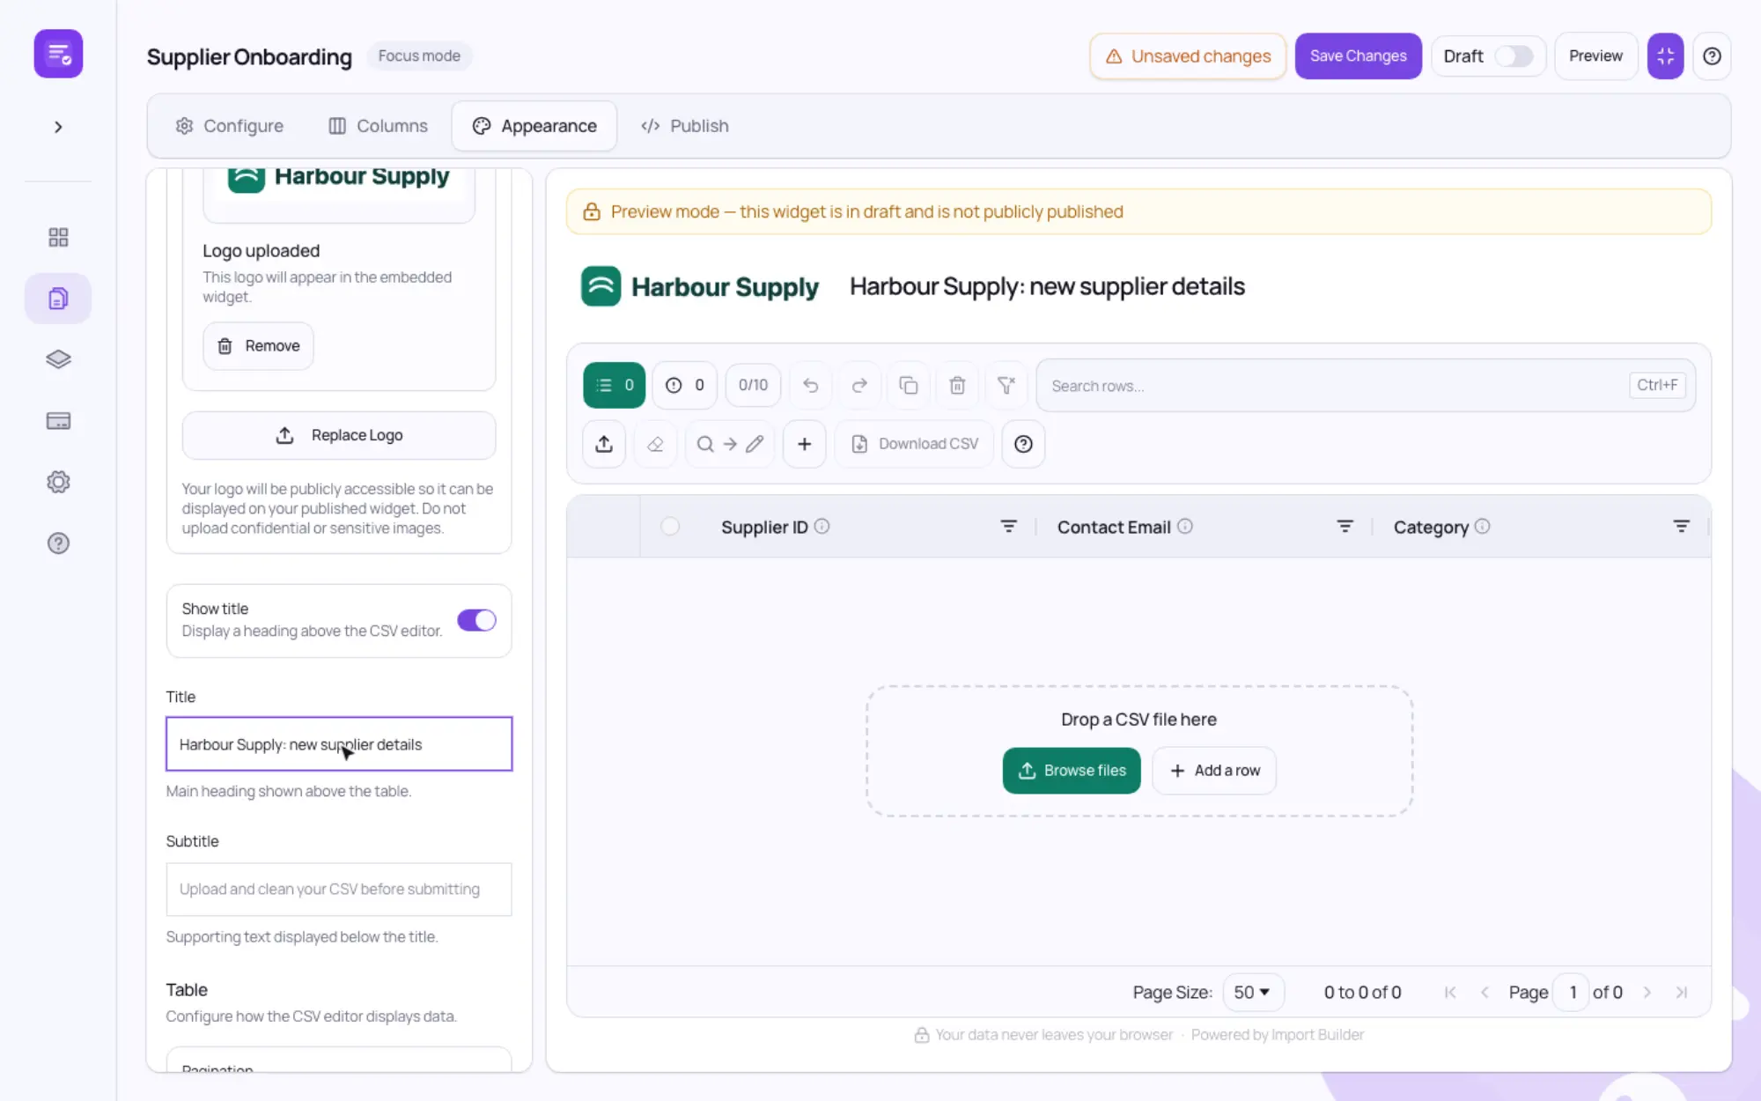This screenshot has height=1101, width=1761.
Task: Open the editor help circle icon
Action: 1023,444
